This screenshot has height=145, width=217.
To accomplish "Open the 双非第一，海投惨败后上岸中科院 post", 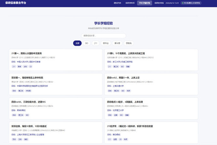I will 27,78.
